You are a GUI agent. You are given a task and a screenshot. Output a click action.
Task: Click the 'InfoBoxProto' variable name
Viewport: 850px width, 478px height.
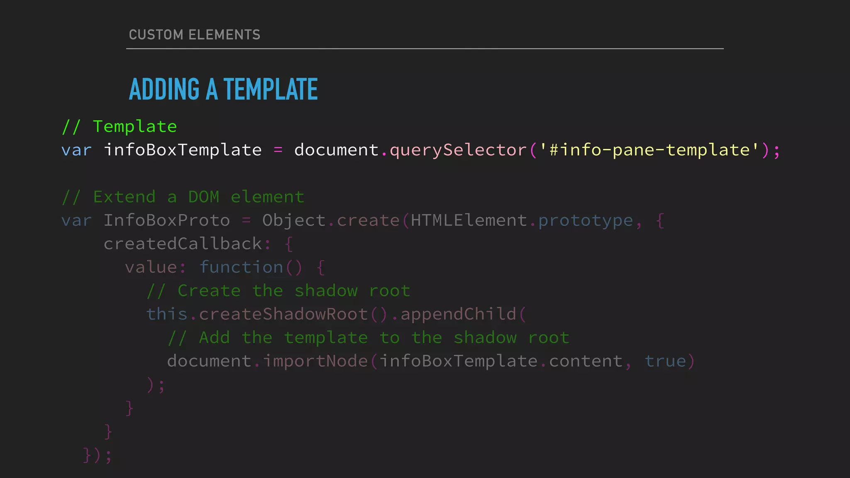pyautogui.click(x=167, y=220)
